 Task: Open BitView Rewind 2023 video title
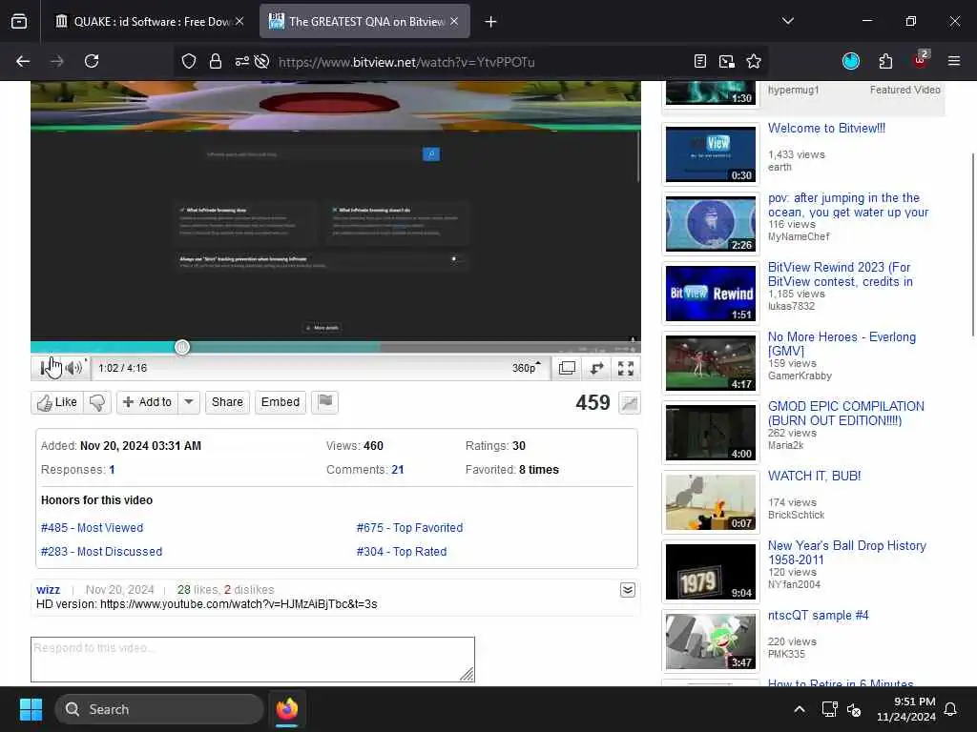point(840,274)
